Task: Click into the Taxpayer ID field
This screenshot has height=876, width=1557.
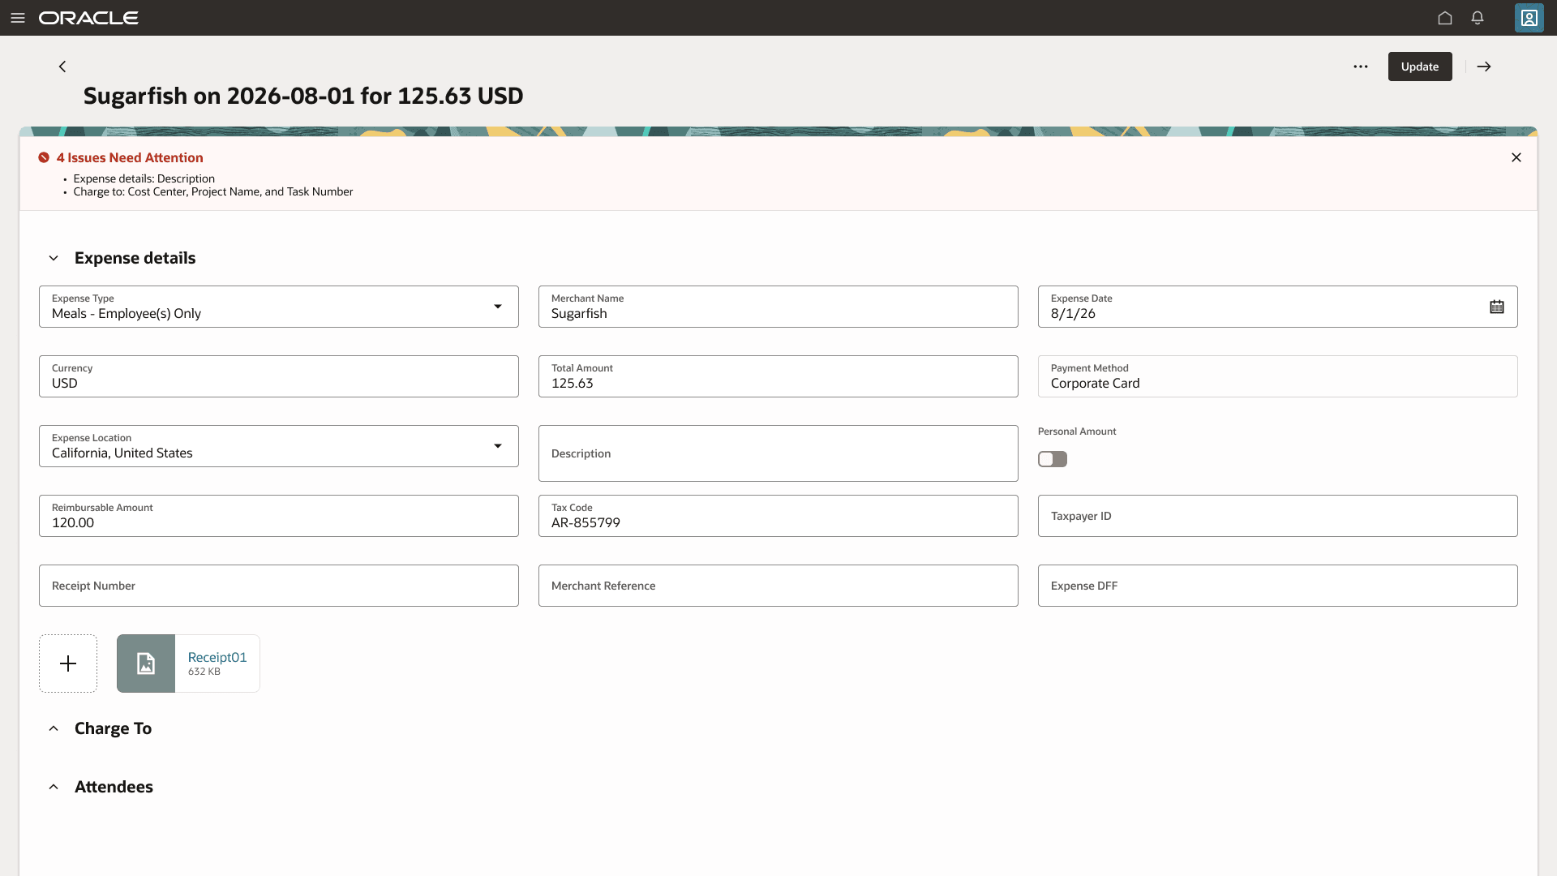Action: pos(1278,516)
